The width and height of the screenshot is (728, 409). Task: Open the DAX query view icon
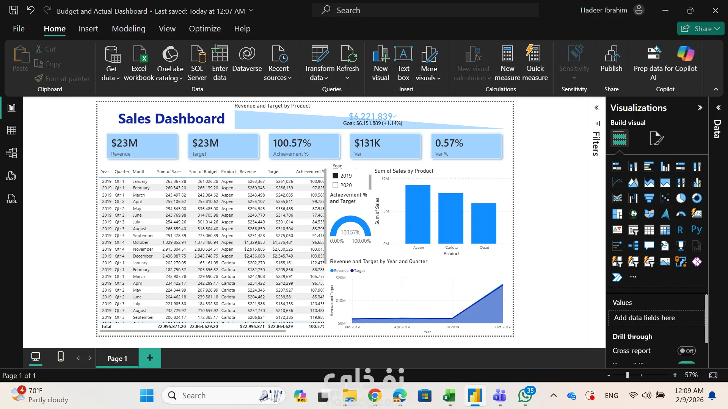coord(11,176)
